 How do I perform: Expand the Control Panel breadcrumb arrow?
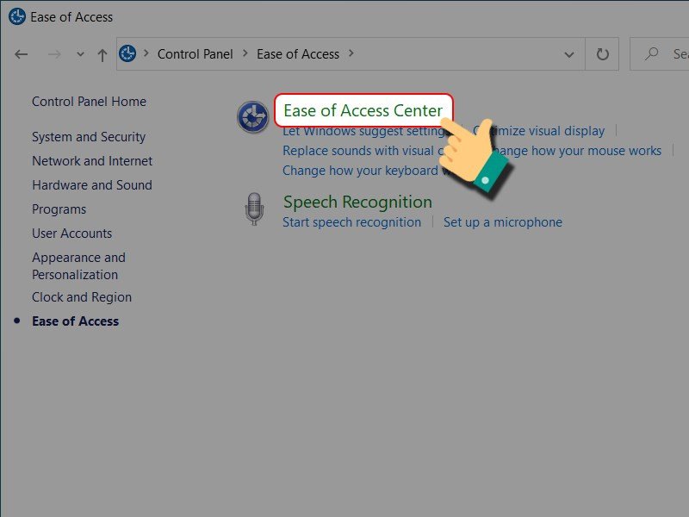pyautogui.click(x=245, y=53)
